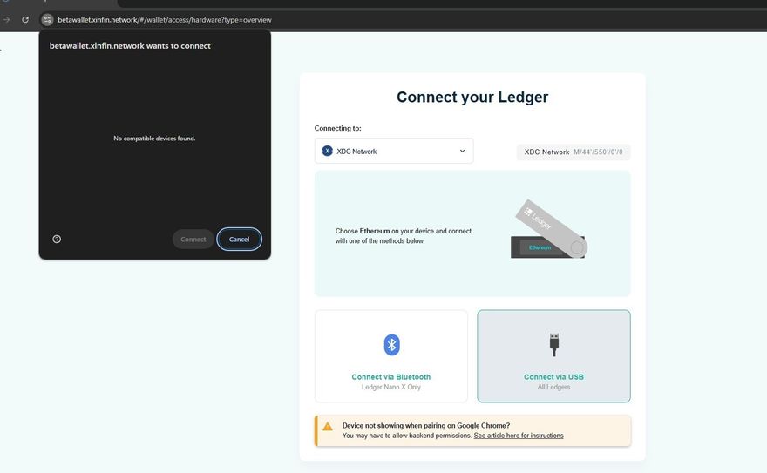Image resolution: width=767 pixels, height=473 pixels.
Task: Click the M/44'/550'/0'/0 derivation path chip
Action: click(574, 152)
